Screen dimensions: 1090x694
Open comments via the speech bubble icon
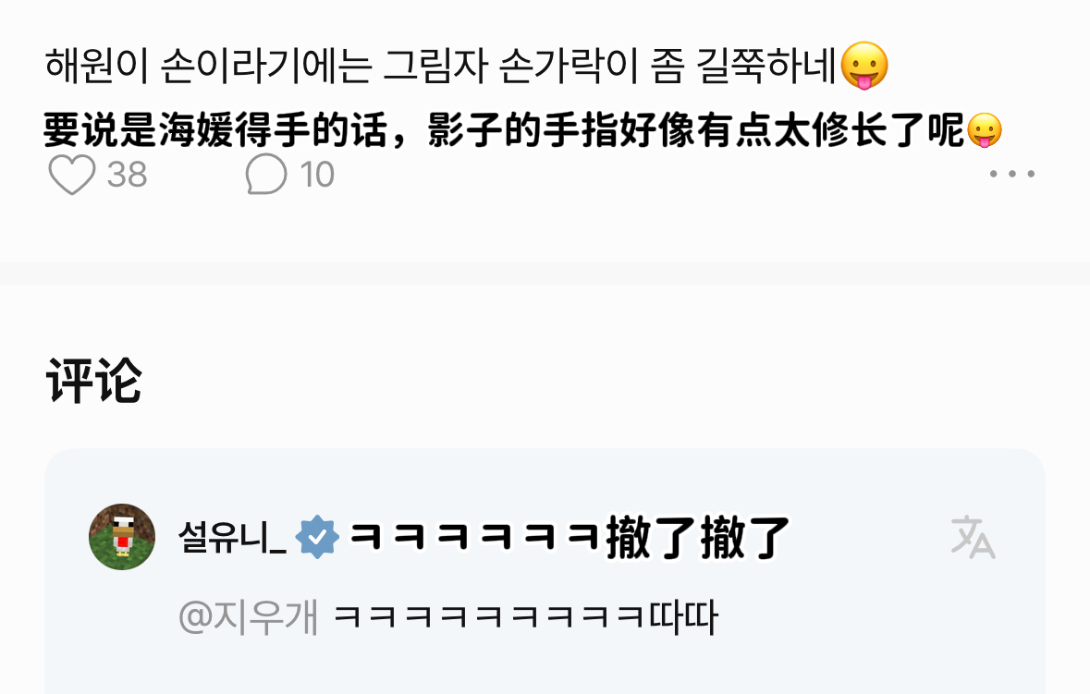265,174
